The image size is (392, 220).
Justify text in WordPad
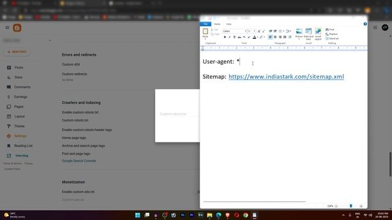(x=285, y=37)
